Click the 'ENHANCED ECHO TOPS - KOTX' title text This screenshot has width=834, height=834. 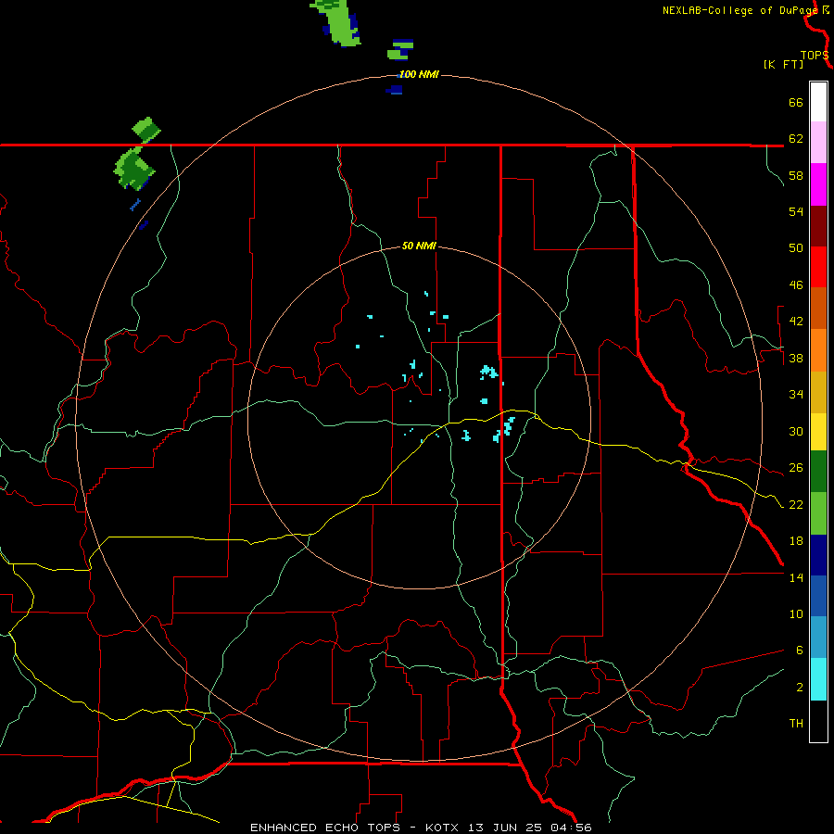(x=350, y=828)
